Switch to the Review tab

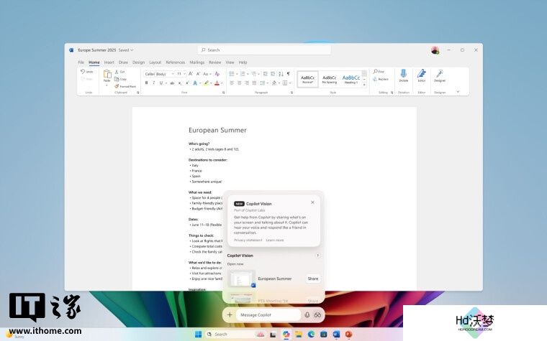pos(215,62)
